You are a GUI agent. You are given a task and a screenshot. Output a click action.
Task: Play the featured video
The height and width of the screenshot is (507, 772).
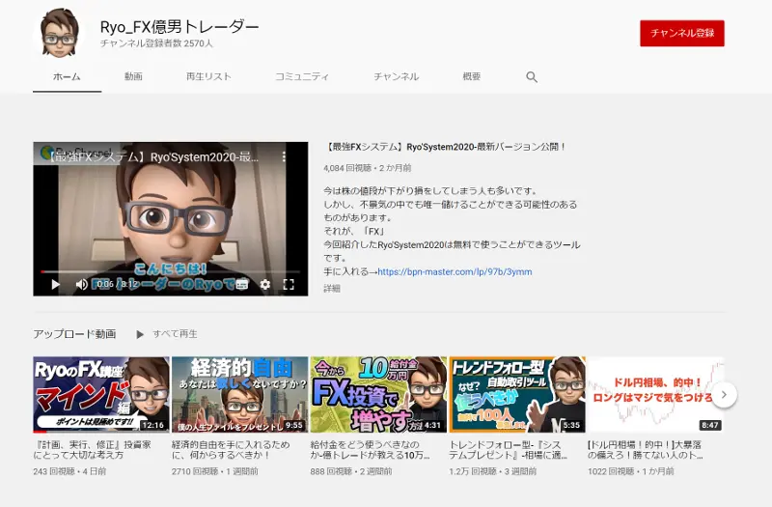click(x=55, y=284)
